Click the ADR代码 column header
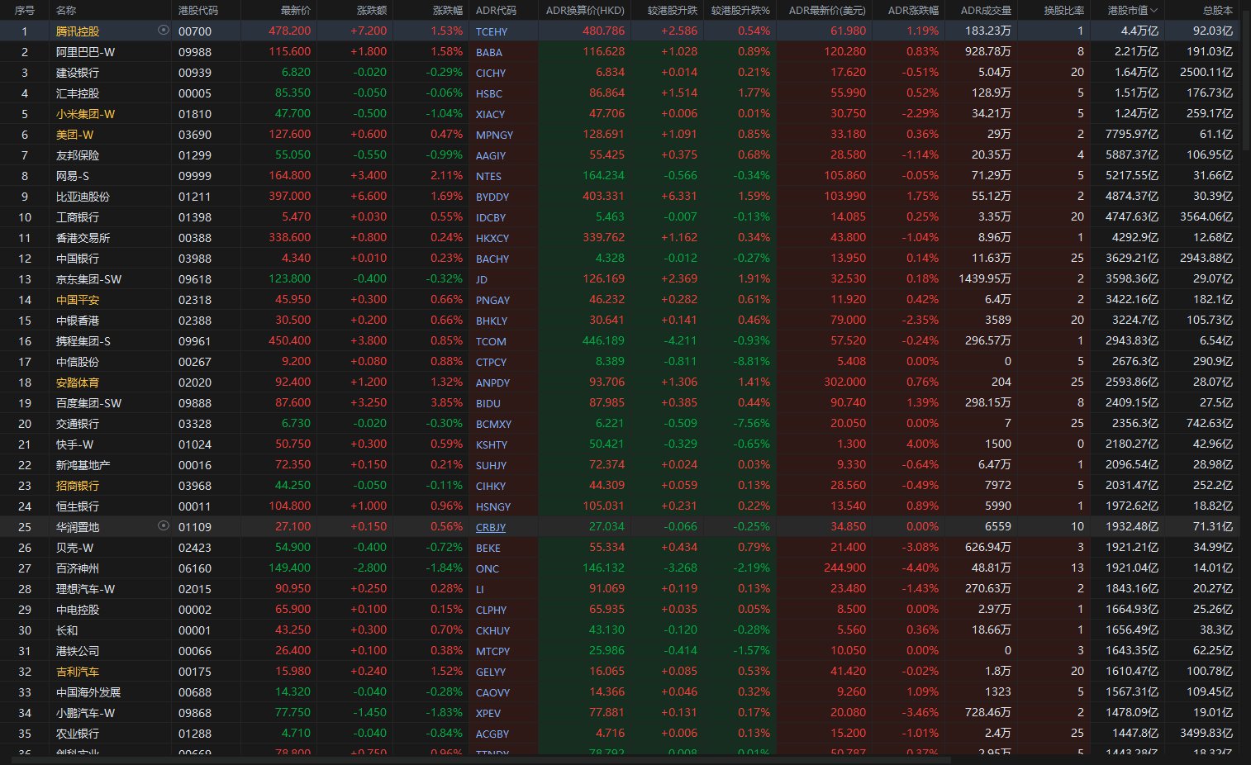 [x=496, y=11]
